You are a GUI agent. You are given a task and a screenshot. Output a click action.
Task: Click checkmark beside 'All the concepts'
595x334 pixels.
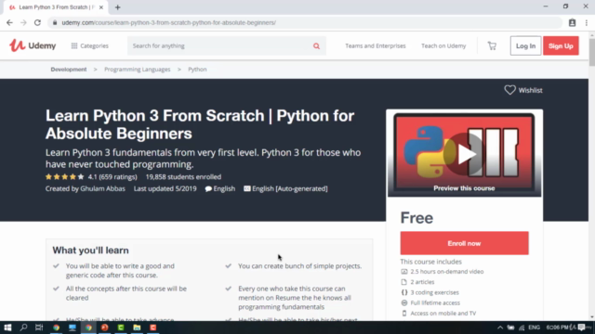pos(56,289)
